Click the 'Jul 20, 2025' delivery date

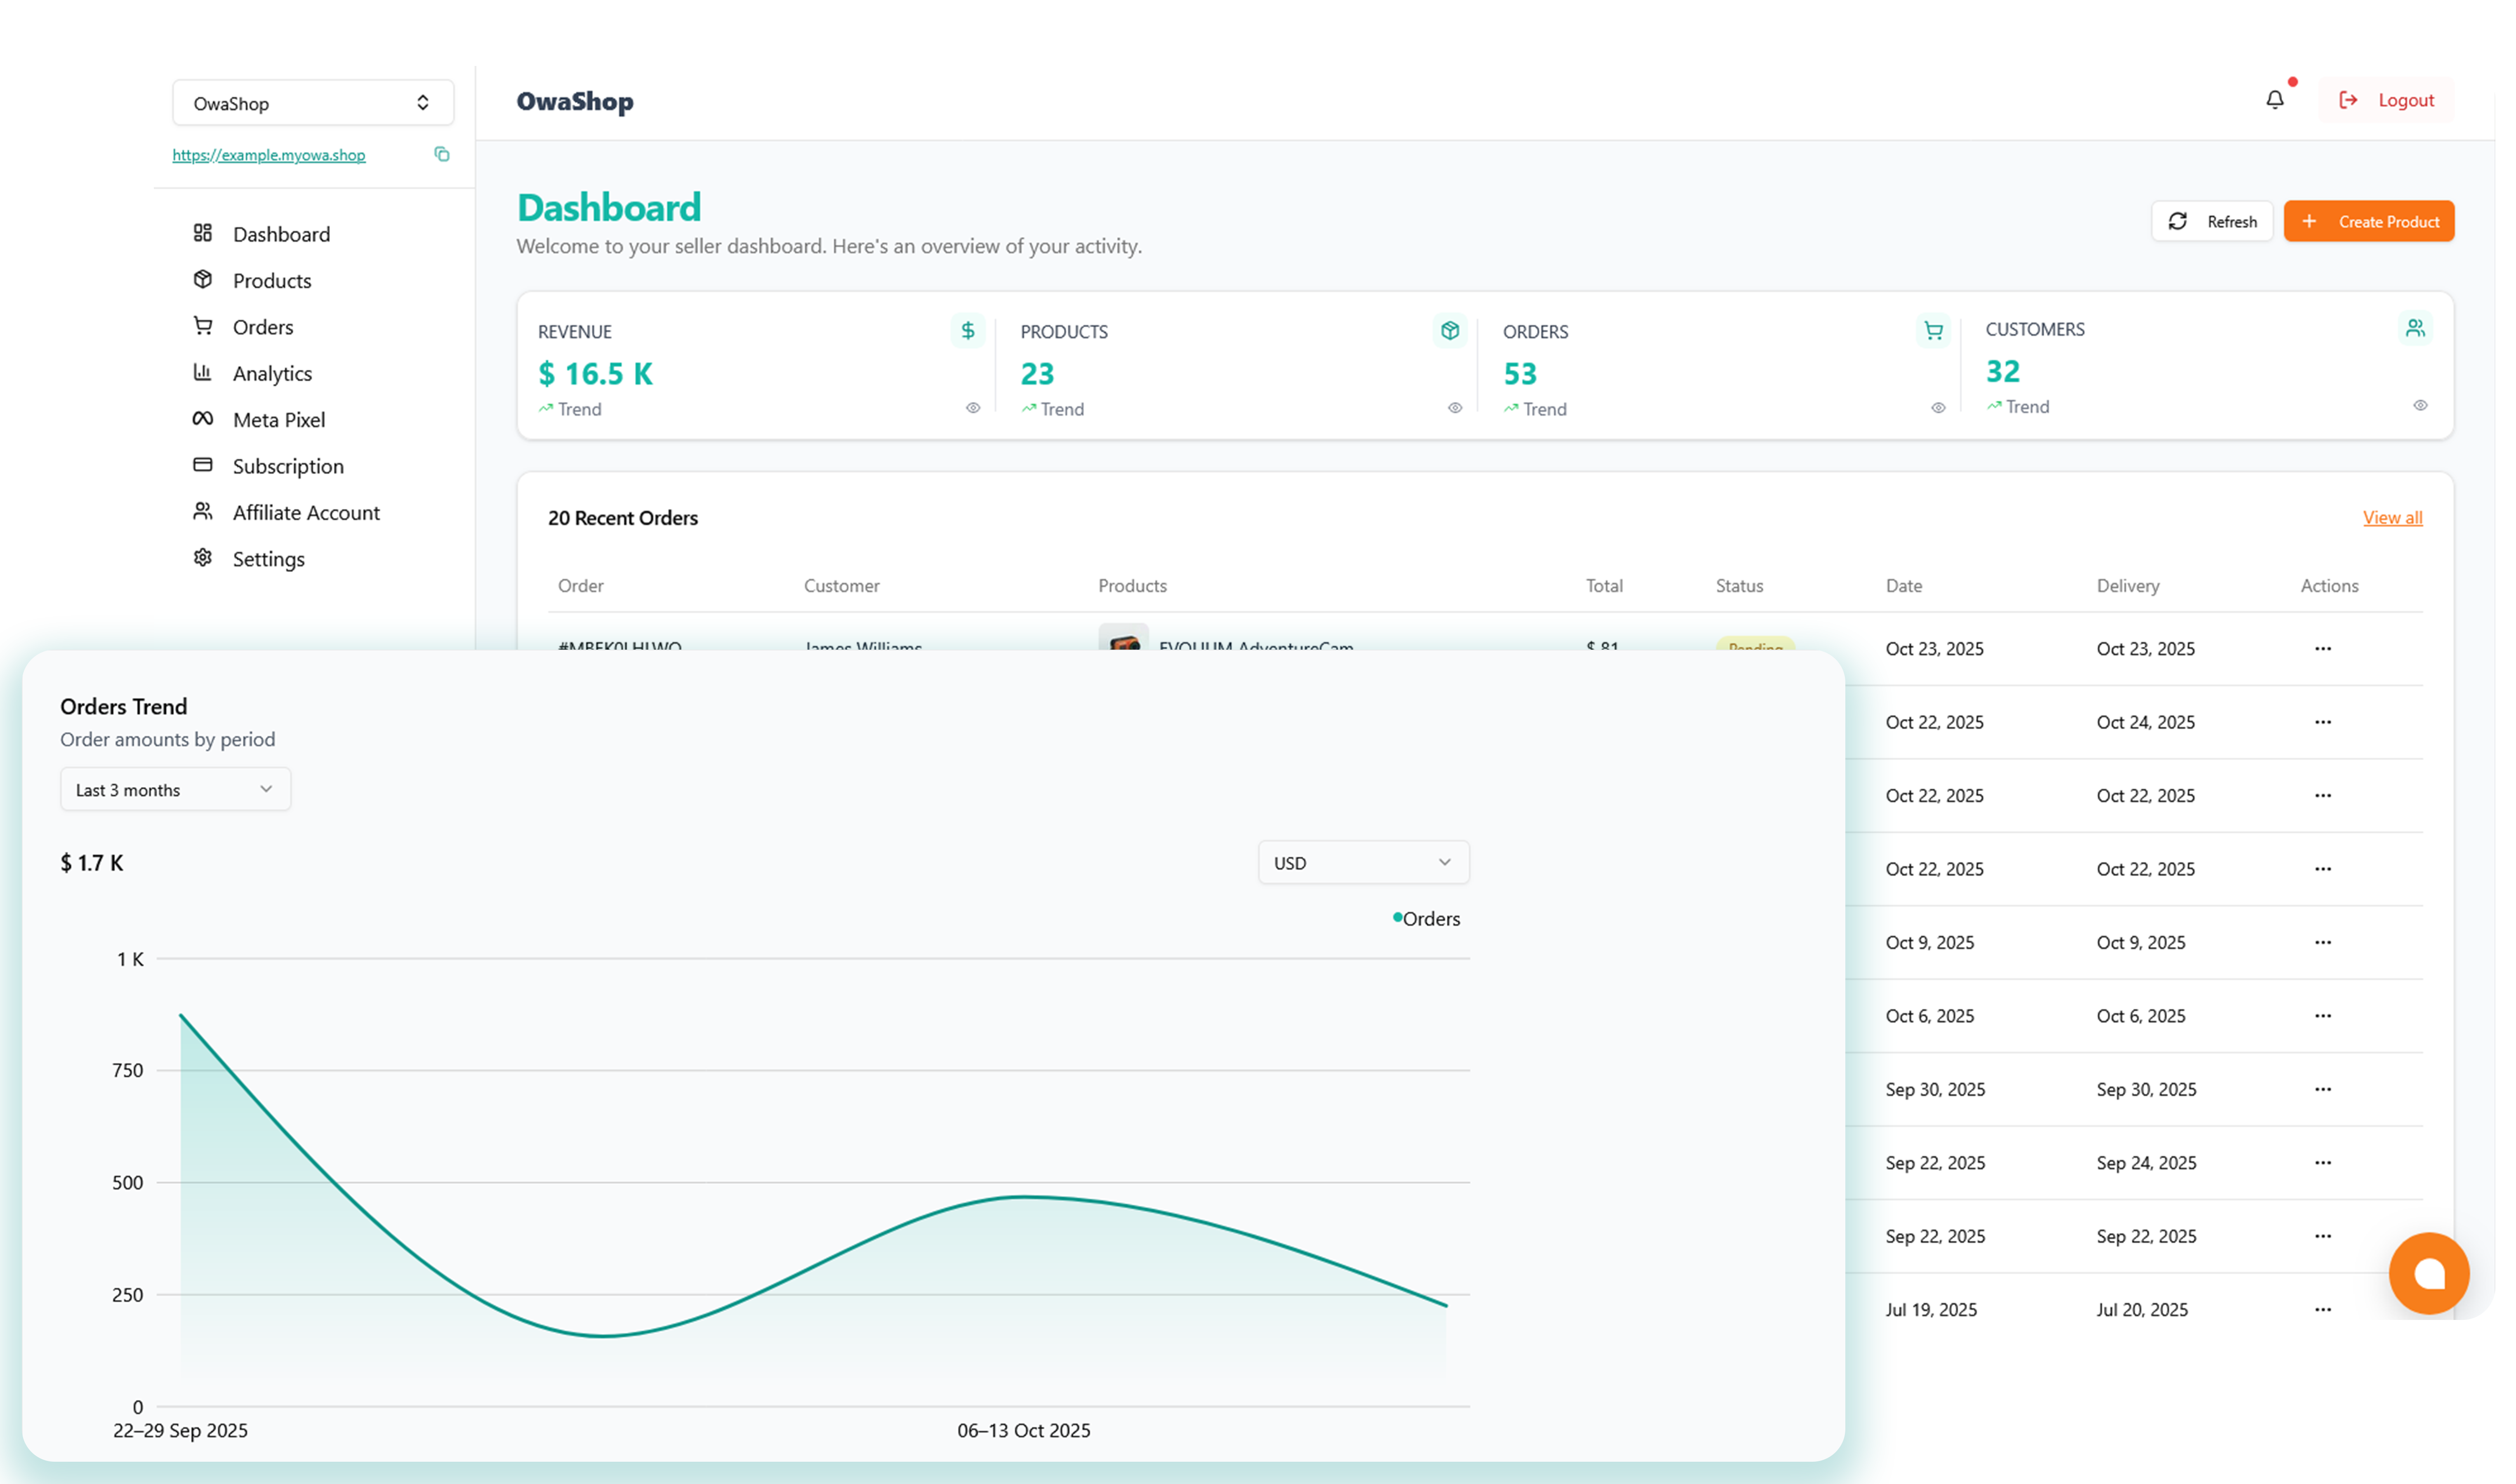[2142, 1310]
